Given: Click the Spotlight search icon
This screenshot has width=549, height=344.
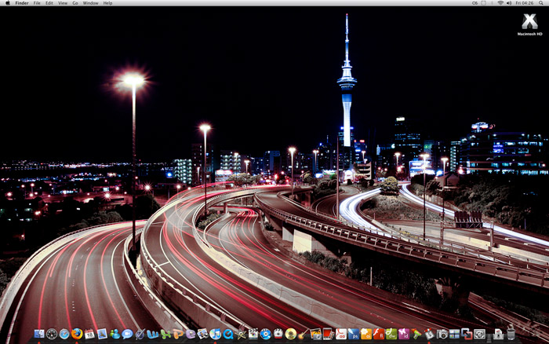Looking at the screenshot, I should (x=542, y=3).
